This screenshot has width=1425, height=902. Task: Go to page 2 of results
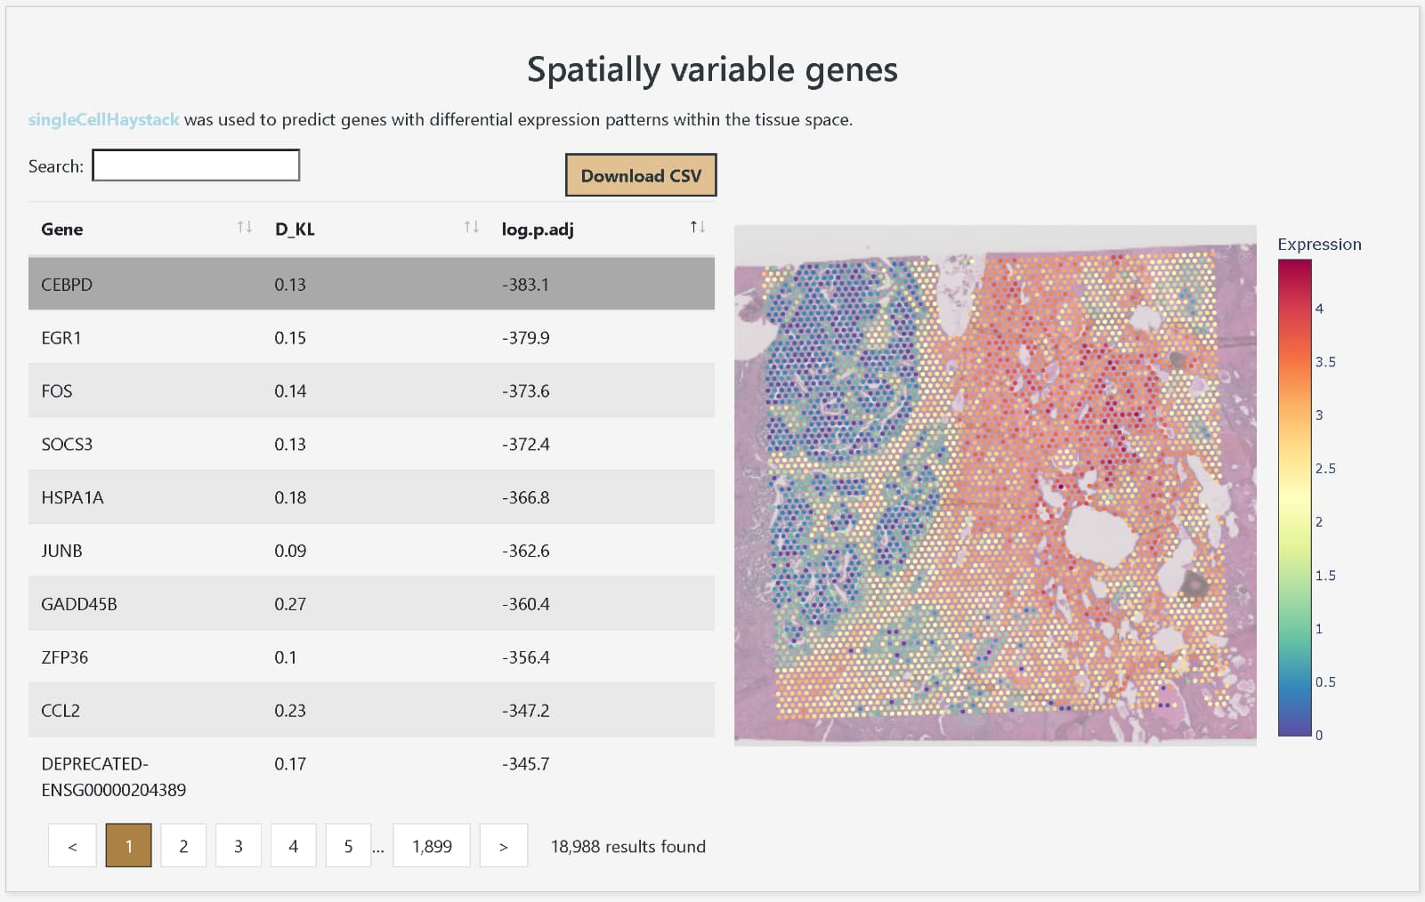(183, 846)
